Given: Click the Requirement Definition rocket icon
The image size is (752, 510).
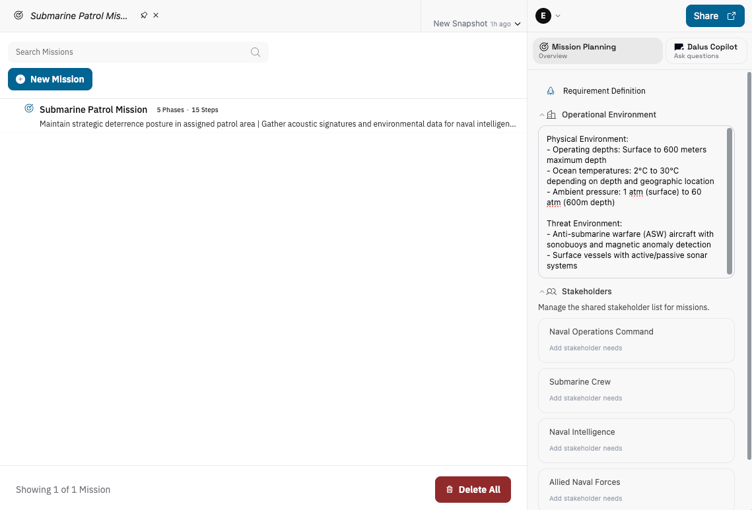Looking at the screenshot, I should tap(551, 90).
